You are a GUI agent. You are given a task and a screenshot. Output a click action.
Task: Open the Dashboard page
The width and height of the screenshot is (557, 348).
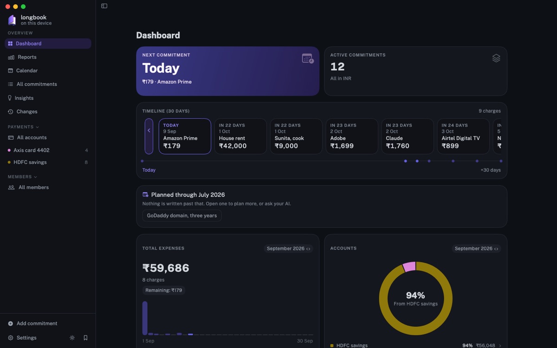(x=48, y=44)
